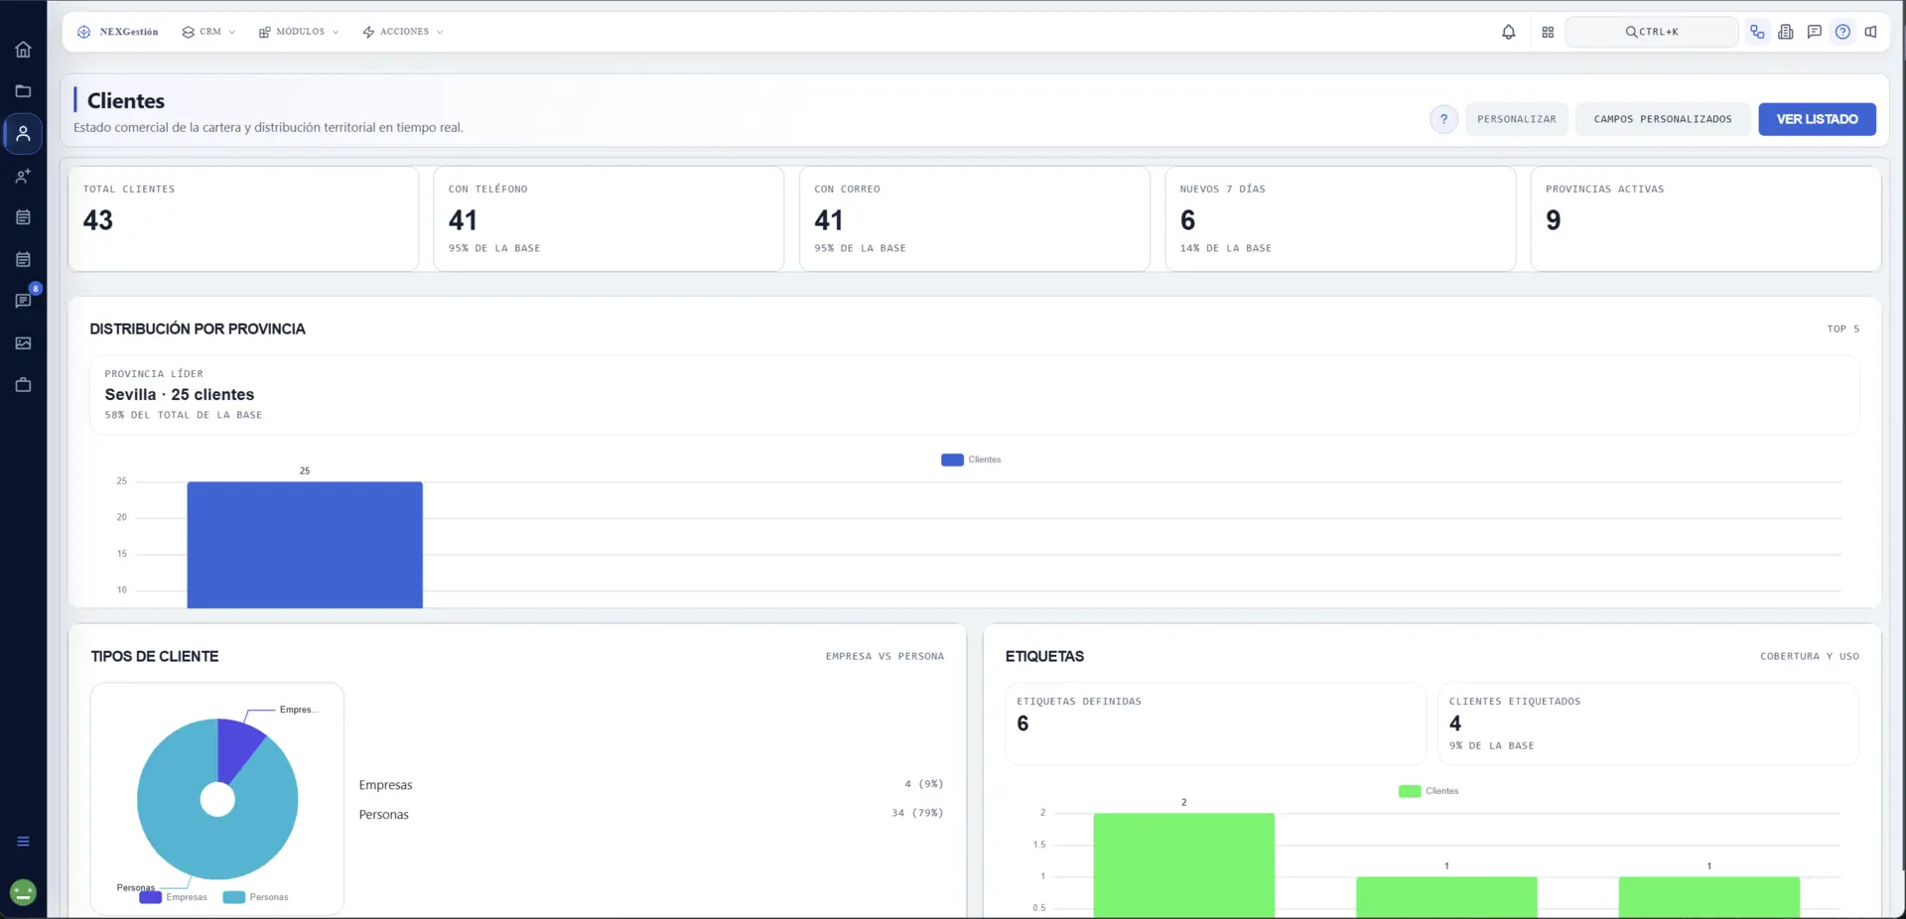
Task: Click the 'Distribución por provincia' heading
Action: pos(198,328)
